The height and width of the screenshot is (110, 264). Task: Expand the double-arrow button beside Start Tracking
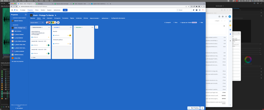click(x=202, y=108)
